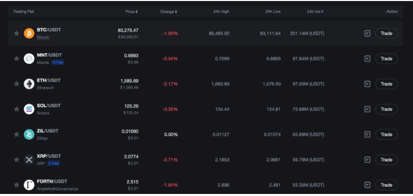Click the Zilliqa coin logo icon
This screenshot has width=413, height=196.
point(29,134)
